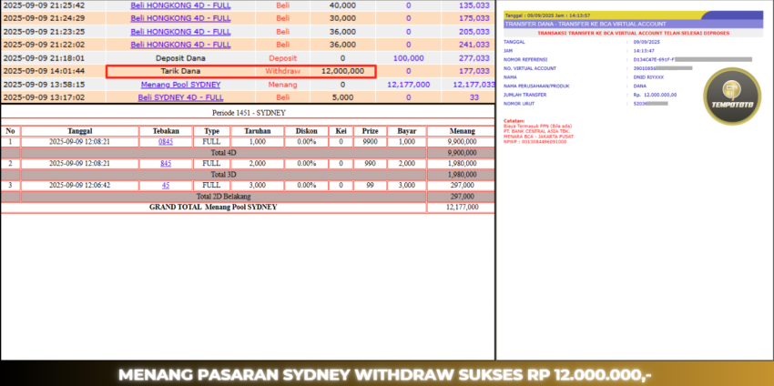Open the Beli SYDNEY 4D - FULL link
The height and width of the screenshot is (386, 774).
pyautogui.click(x=180, y=97)
